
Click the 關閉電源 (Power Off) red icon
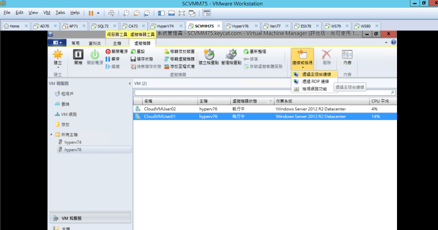click(108, 51)
